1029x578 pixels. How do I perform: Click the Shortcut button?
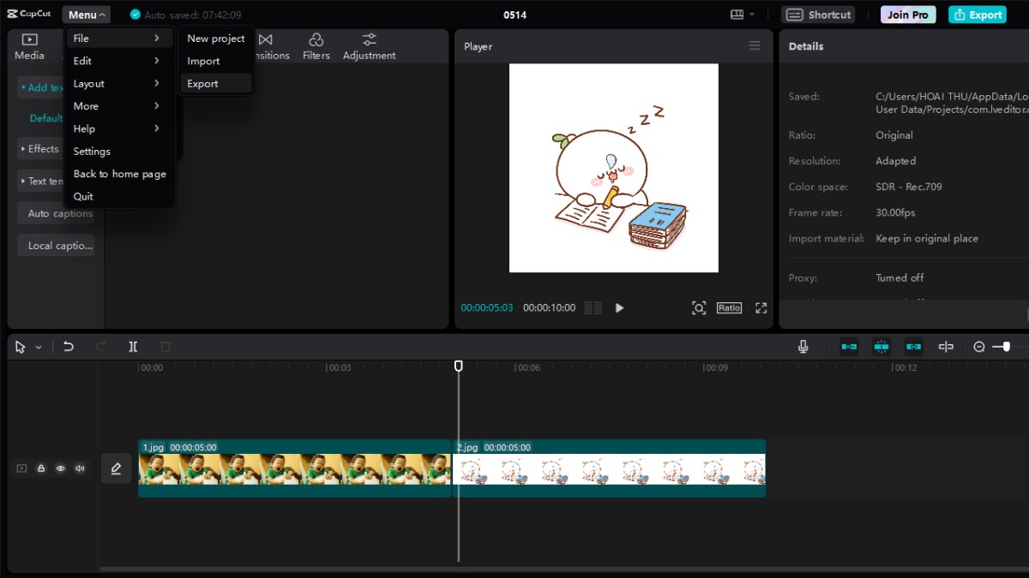[818, 15]
